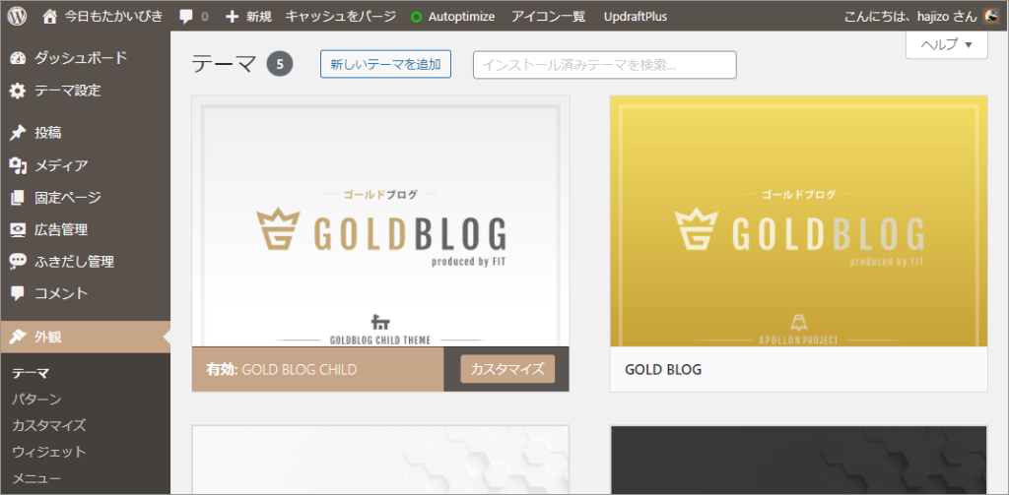This screenshot has height=495, width=1009.
Task: Open こんにちは、hajizo さん account menu
Action: [x=910, y=17]
